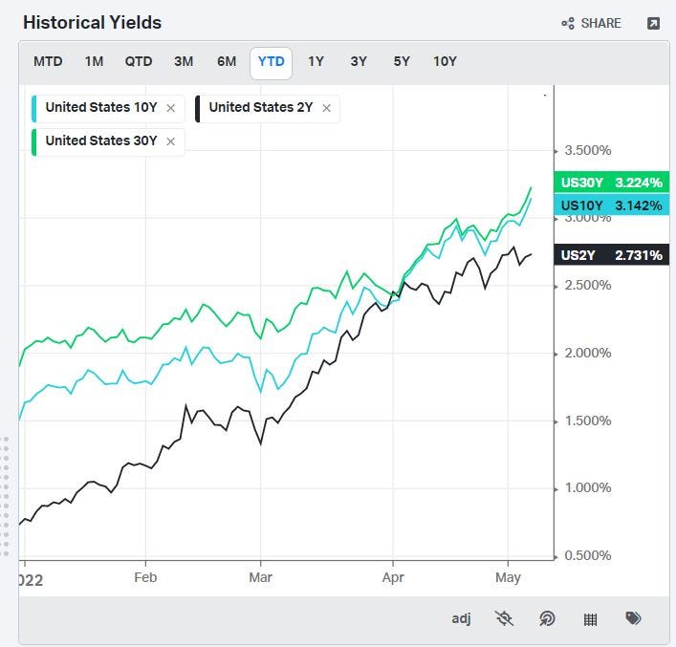Click the teal United States 10Y color swatch

34,109
